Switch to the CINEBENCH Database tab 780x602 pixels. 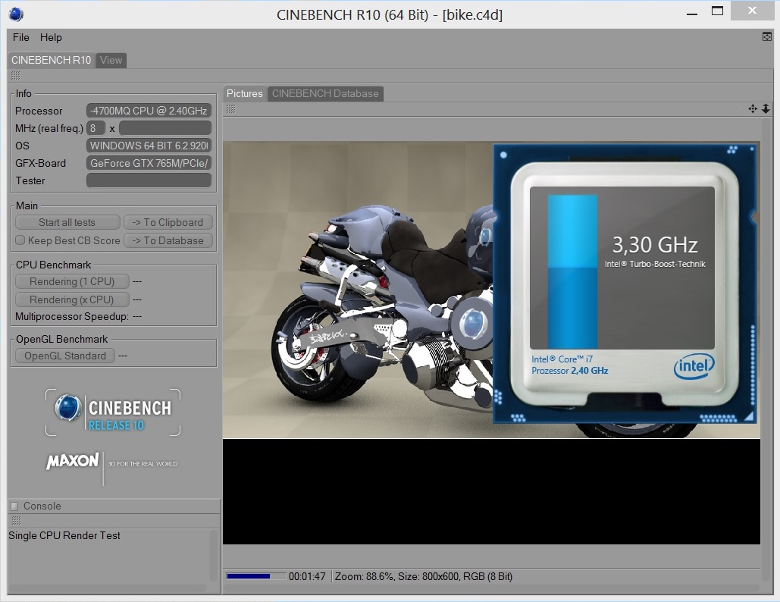coord(325,93)
